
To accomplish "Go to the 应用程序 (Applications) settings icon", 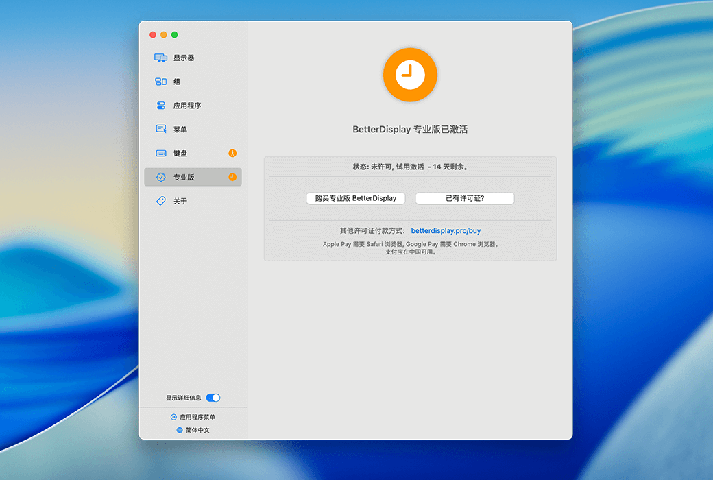I will click(x=160, y=106).
